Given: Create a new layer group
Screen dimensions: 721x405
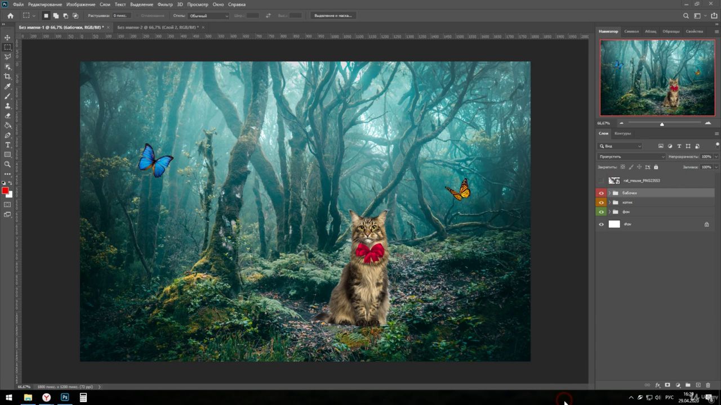Looking at the screenshot, I should tap(688, 385).
